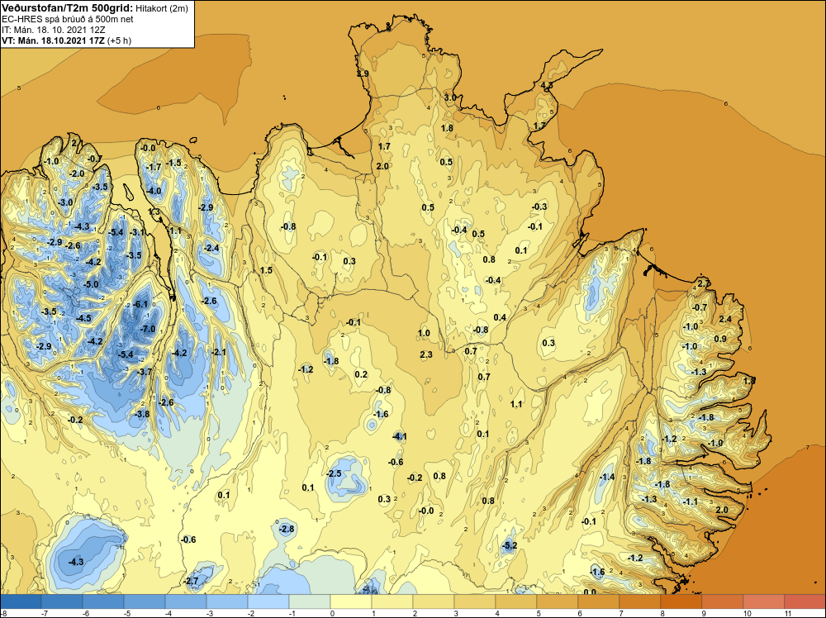Image resolution: width=826 pixels, height=618 pixels.
Task: Click the '-3.8' temperature value
Action: (142, 414)
